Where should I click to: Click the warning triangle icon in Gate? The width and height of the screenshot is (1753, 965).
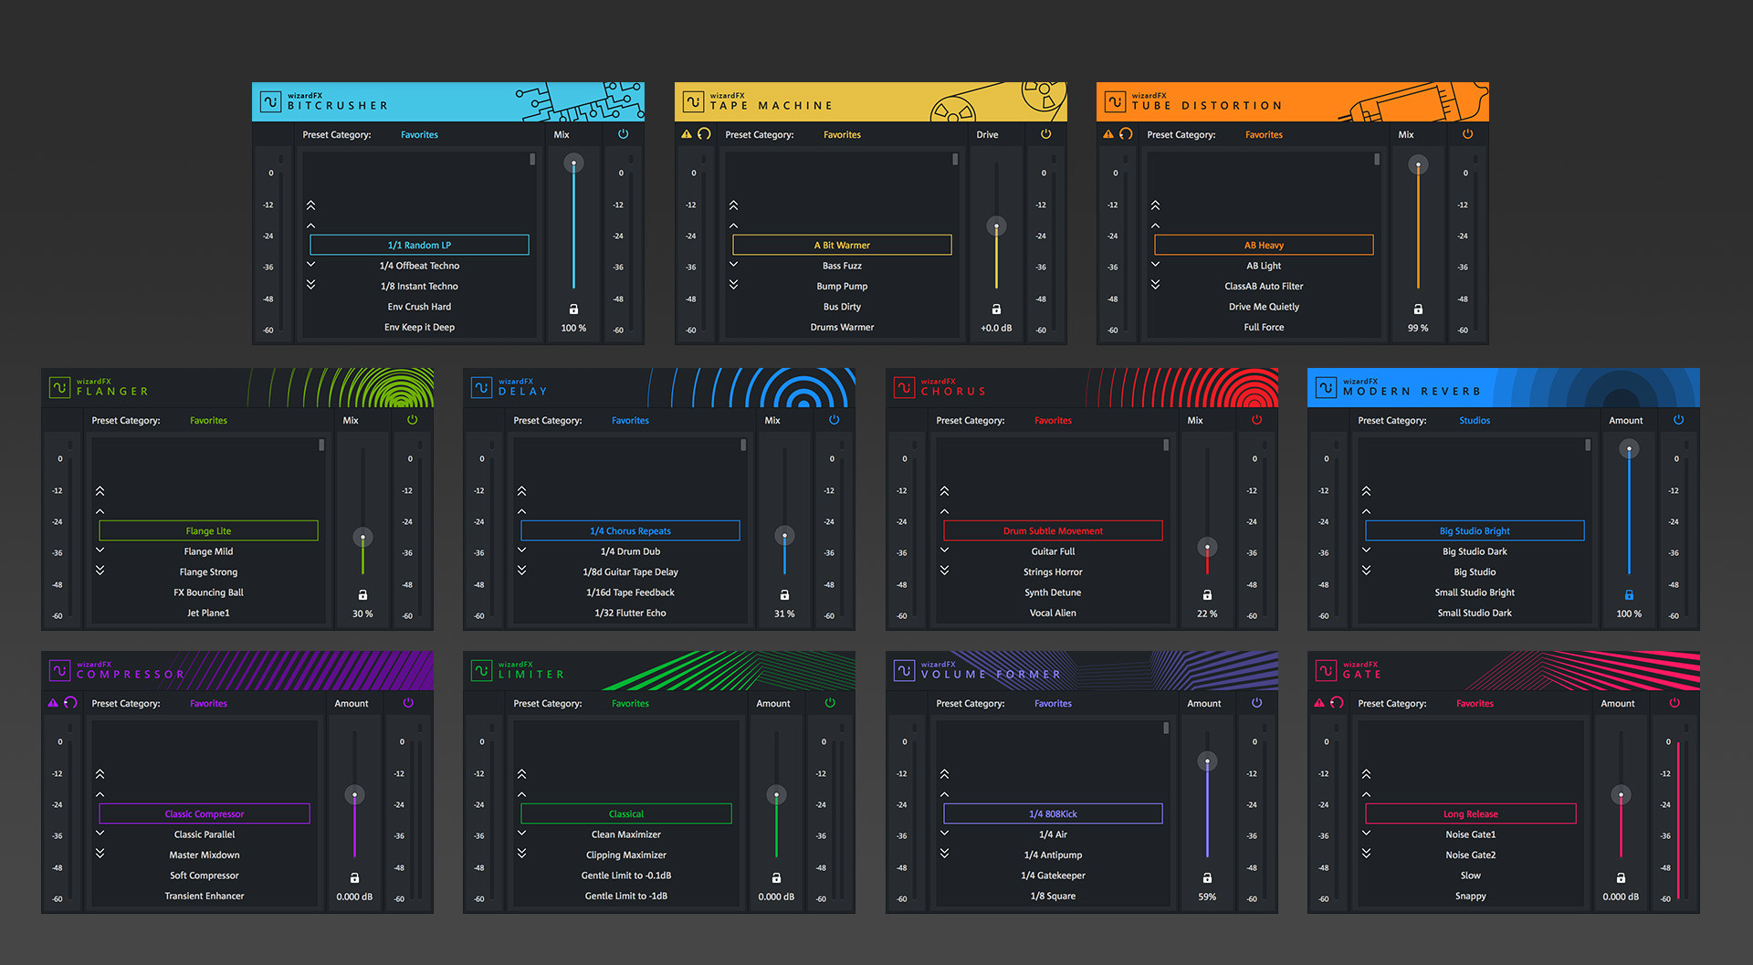1319,703
